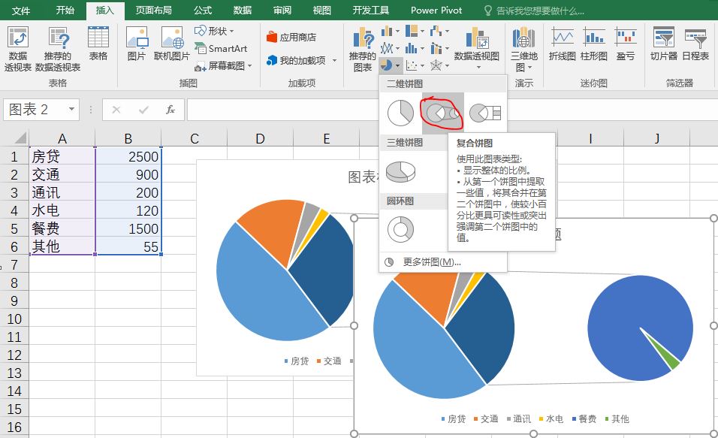The image size is (718, 438).
Task: Add a 切片器 slicer filter
Action: pyautogui.click(x=663, y=44)
